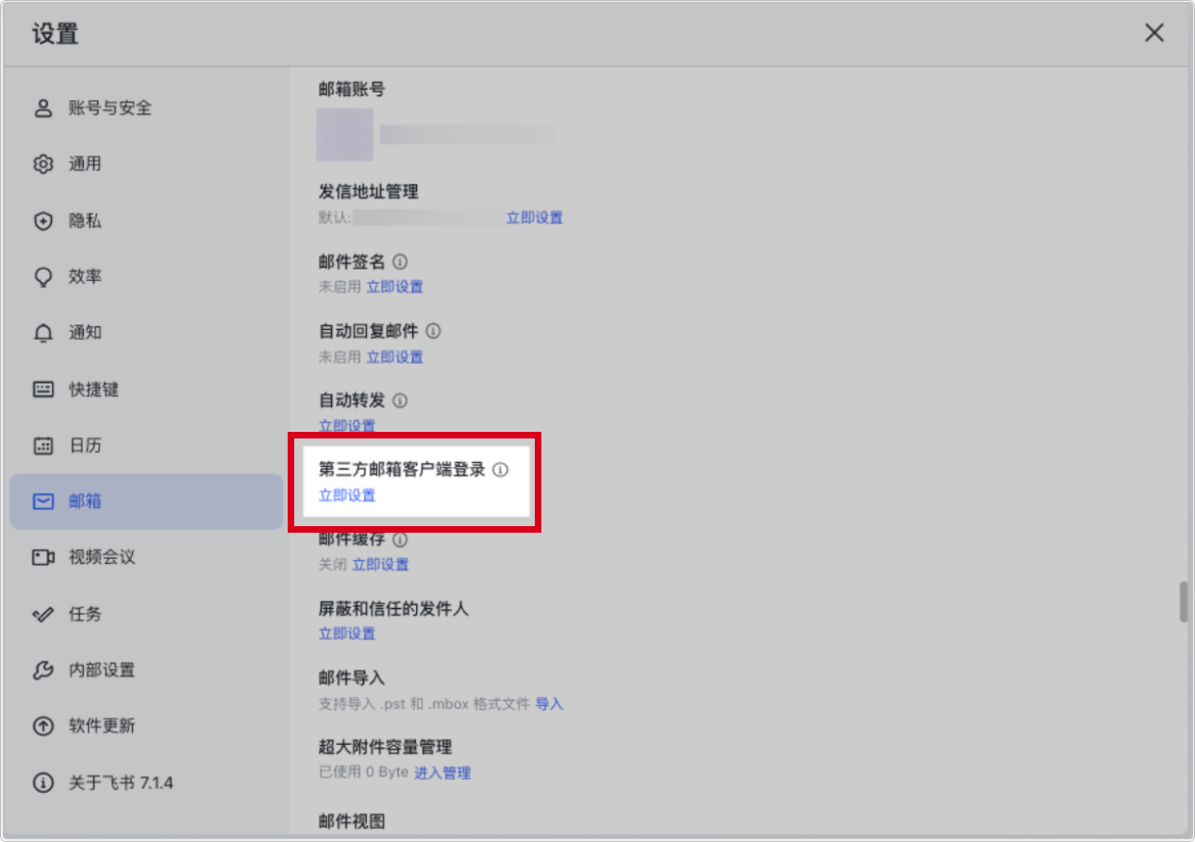This screenshot has height=842, width=1195.
Task: Click the info icon next to 第三方邮箱客户端登录
Action: pyautogui.click(x=501, y=470)
